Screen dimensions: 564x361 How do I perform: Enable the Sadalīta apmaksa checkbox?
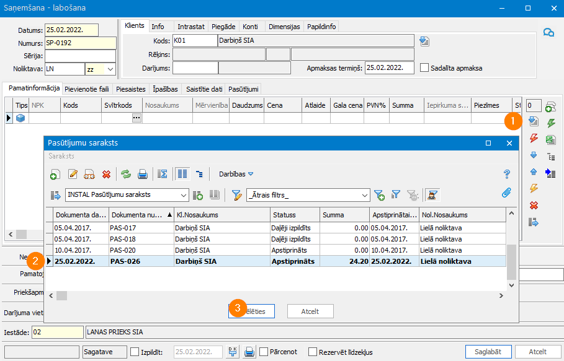pos(425,68)
